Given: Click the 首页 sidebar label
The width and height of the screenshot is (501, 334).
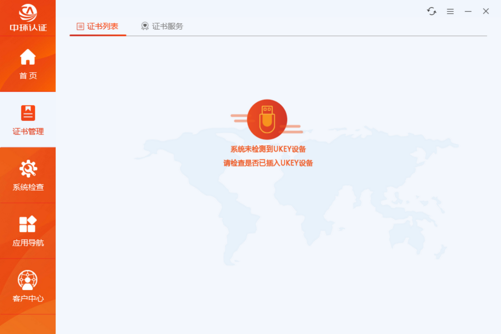Looking at the screenshot, I should coord(28,75).
